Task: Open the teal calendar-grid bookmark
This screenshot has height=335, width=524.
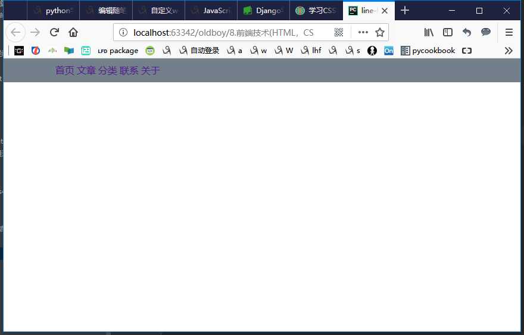Action: 86,51
